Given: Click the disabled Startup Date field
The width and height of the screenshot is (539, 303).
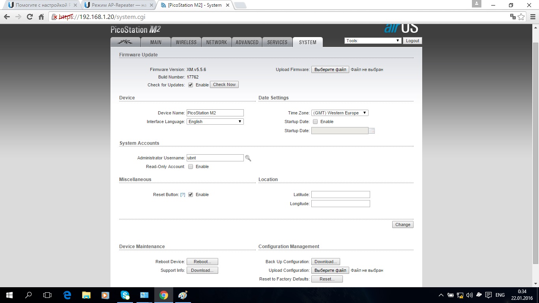Looking at the screenshot, I should [340, 131].
